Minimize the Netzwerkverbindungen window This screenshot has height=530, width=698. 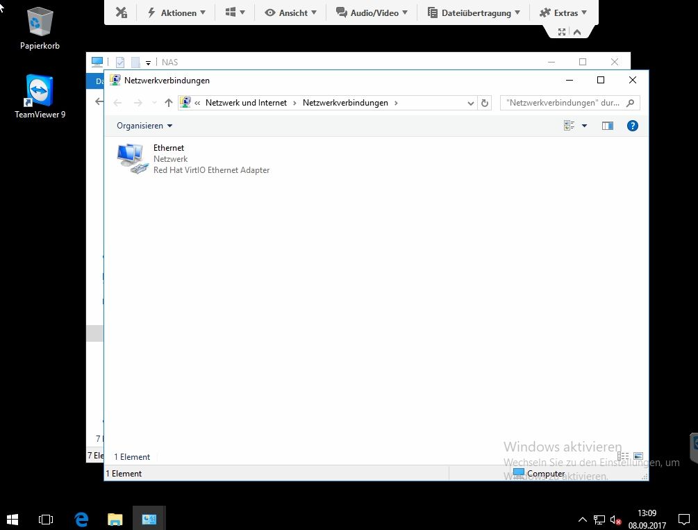click(570, 80)
